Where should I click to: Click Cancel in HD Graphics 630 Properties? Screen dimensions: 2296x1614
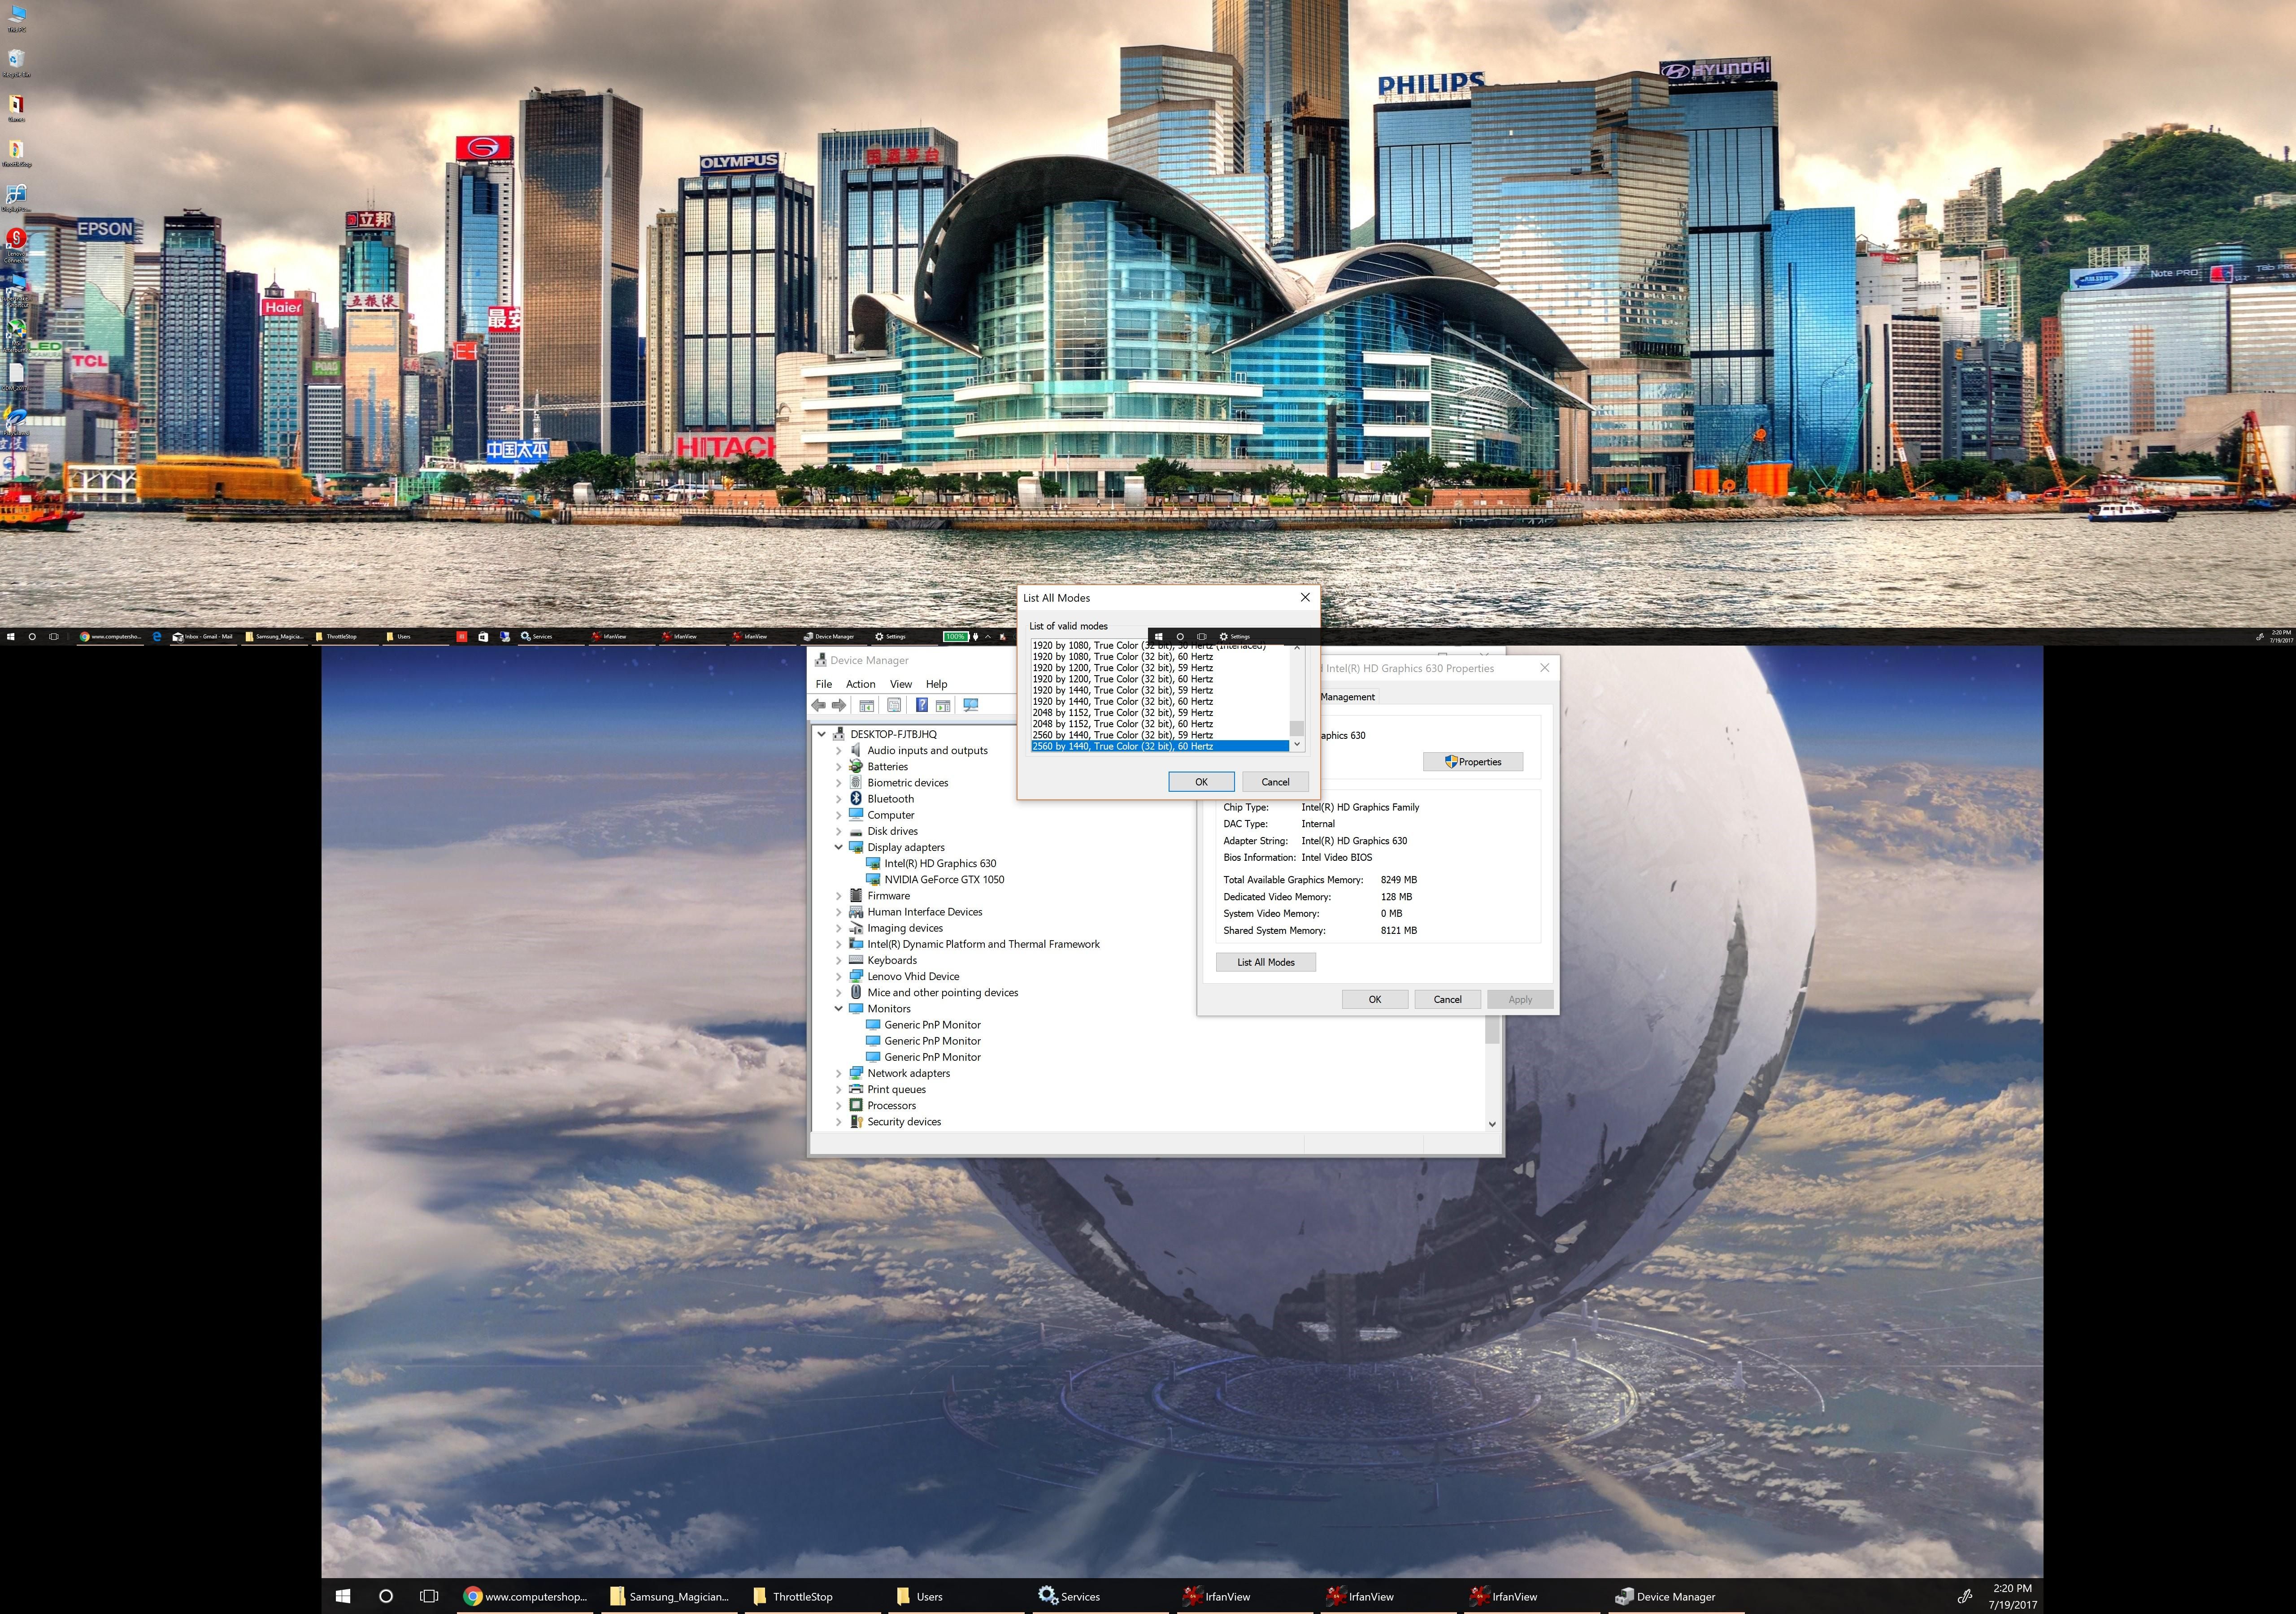pos(1447,999)
